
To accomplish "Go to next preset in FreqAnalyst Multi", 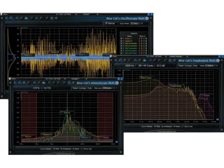I will [x=187, y=56].
